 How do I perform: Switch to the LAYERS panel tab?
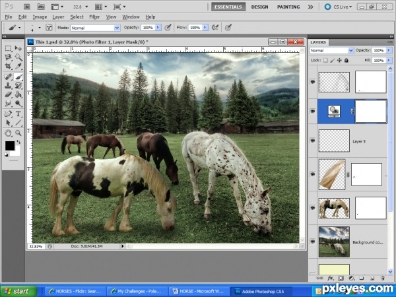point(318,42)
